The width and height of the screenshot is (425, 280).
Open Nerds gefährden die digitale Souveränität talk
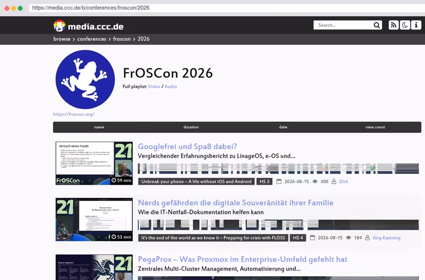tap(235, 203)
